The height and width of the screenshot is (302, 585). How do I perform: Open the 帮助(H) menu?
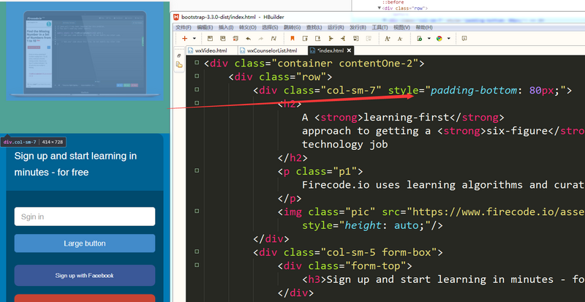[424, 28]
